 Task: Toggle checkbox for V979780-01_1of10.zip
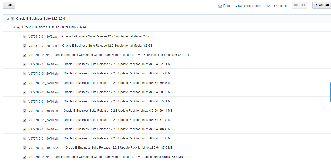click(x=25, y=64)
